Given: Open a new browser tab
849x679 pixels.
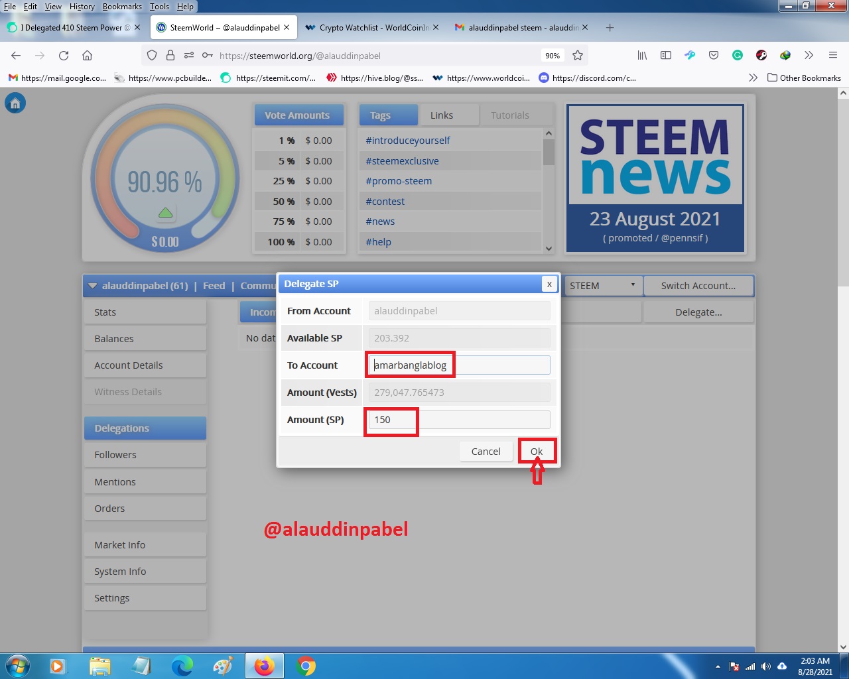Looking at the screenshot, I should 610,28.
